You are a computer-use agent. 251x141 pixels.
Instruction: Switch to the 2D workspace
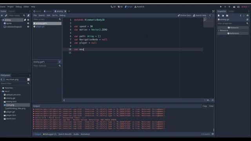point(113,7)
